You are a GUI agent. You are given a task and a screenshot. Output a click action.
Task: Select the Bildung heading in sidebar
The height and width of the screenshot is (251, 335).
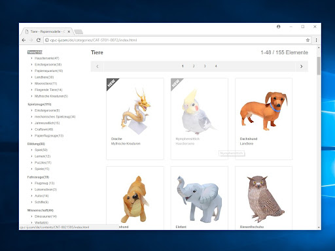(36, 144)
